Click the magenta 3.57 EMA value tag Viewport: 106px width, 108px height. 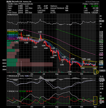tap(101, 55)
